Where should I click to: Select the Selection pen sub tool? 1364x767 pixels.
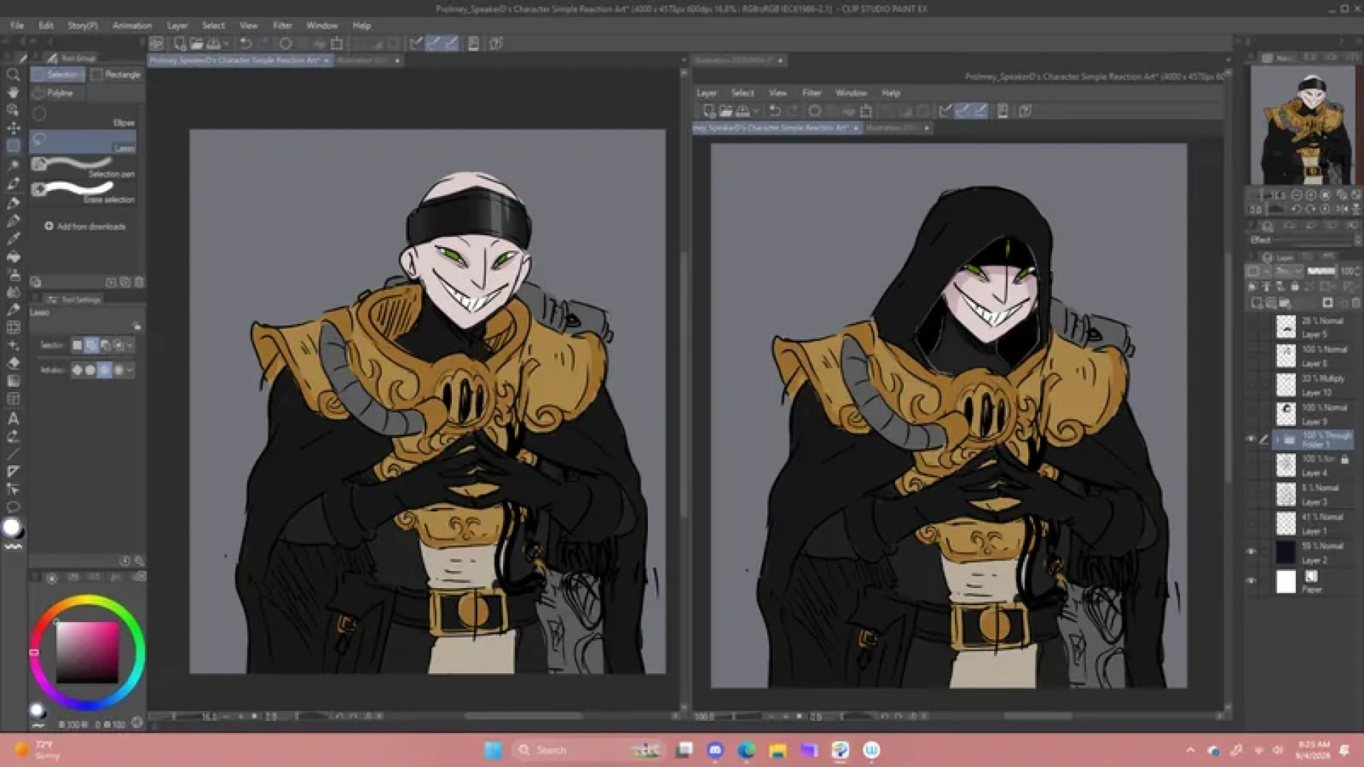[83, 167]
